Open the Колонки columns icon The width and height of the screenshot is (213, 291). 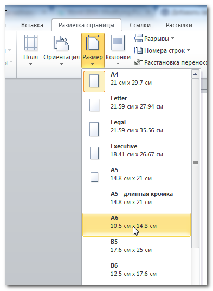tap(118, 43)
